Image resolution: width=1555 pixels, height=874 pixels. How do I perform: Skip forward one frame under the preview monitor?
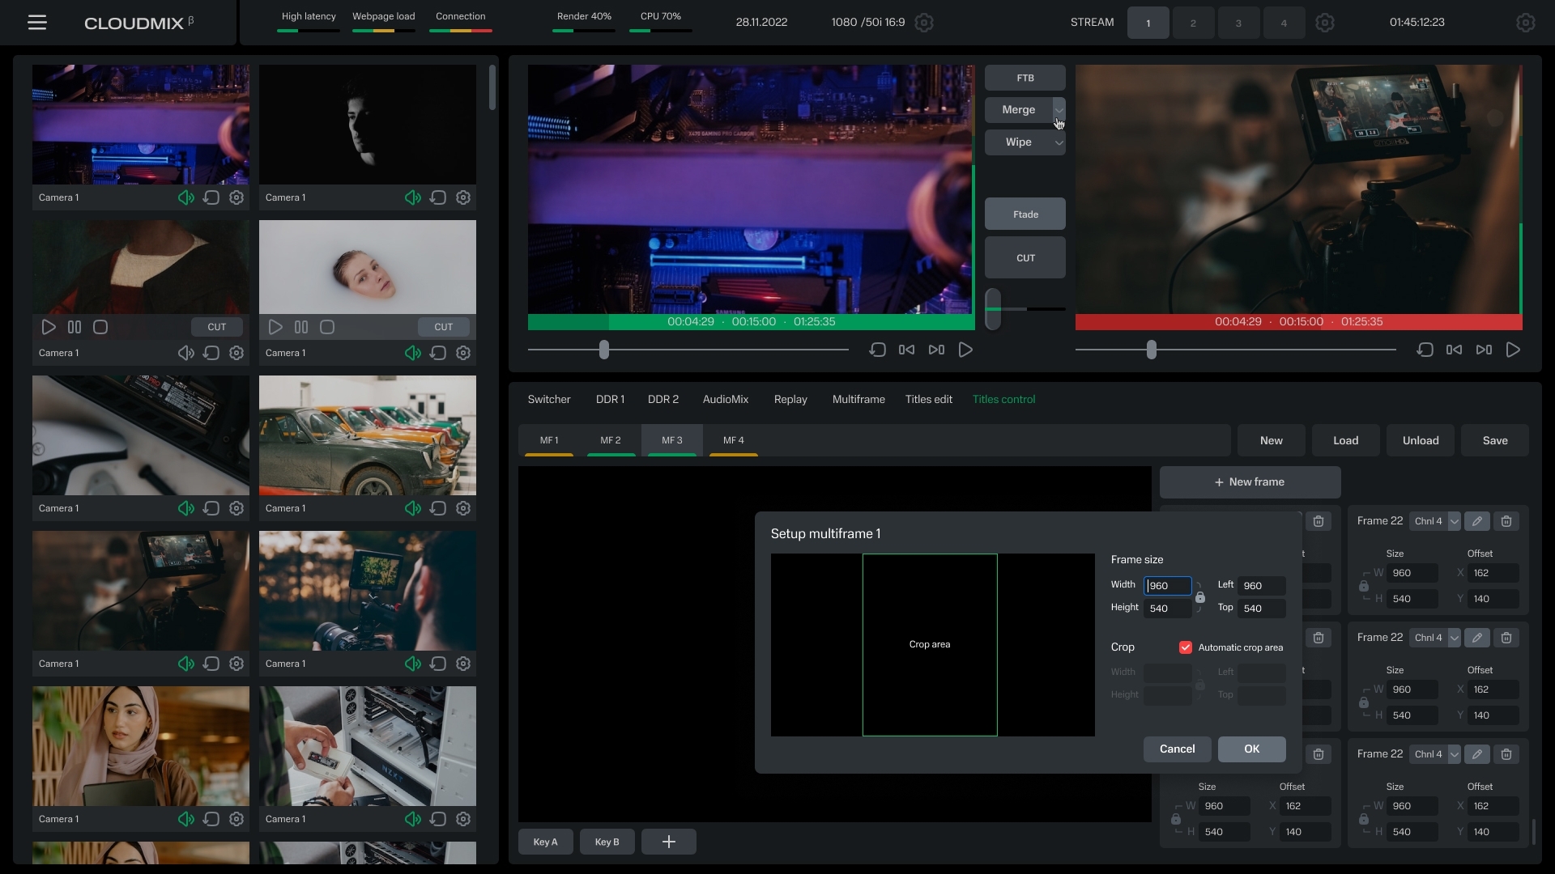(x=935, y=350)
